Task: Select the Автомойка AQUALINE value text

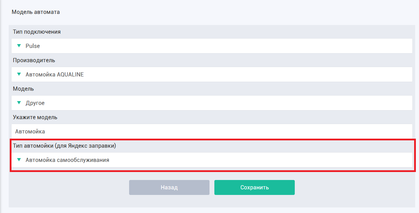Action: (55, 74)
